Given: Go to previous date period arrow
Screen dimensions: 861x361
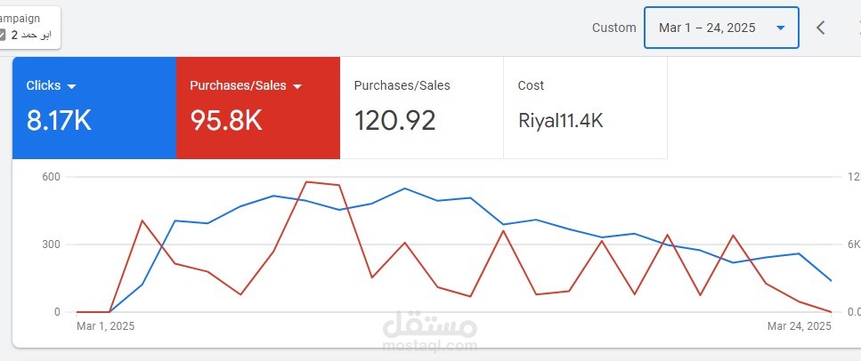Looking at the screenshot, I should [x=820, y=28].
